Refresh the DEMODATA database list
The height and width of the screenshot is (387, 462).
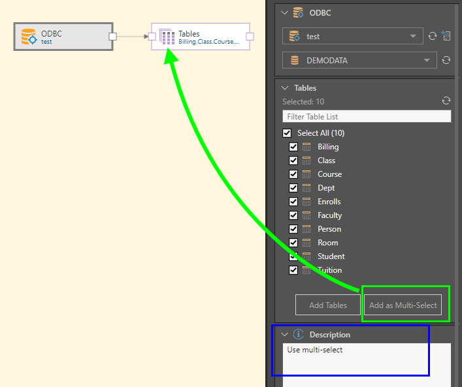[x=446, y=60]
